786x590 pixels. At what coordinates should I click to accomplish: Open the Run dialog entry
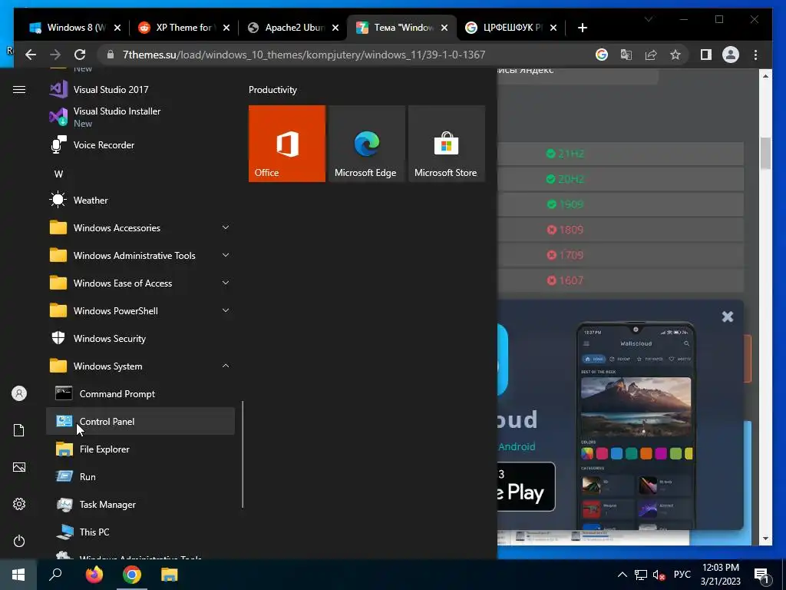140,476
